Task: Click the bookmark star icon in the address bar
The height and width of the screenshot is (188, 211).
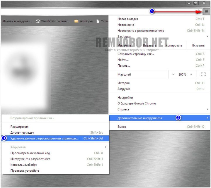Action: 199,12
